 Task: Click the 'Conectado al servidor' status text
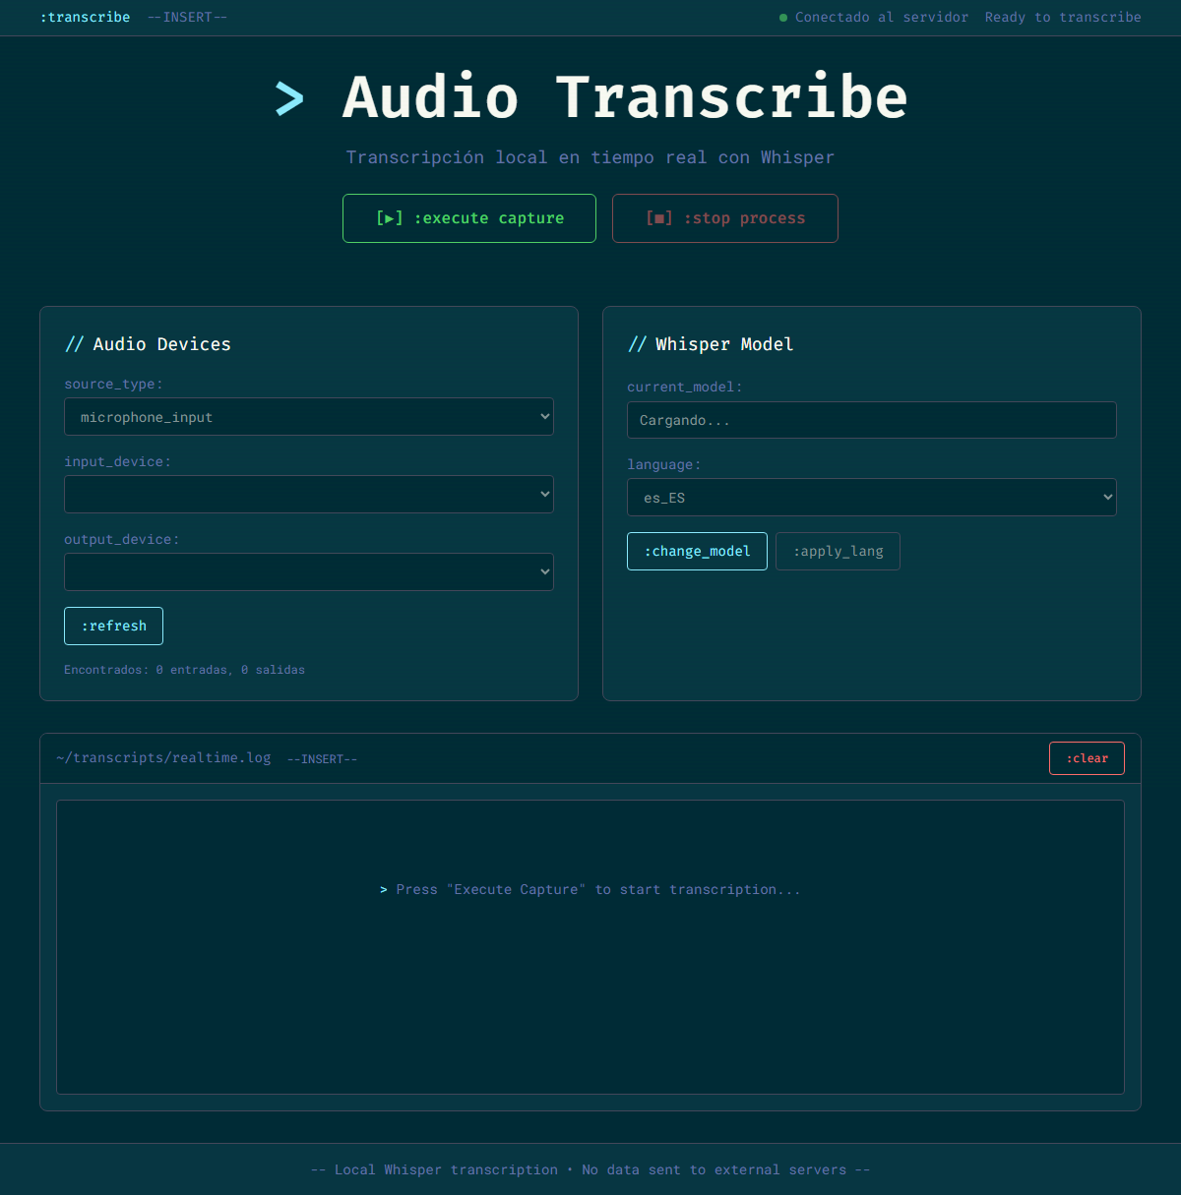pyautogui.click(x=882, y=18)
